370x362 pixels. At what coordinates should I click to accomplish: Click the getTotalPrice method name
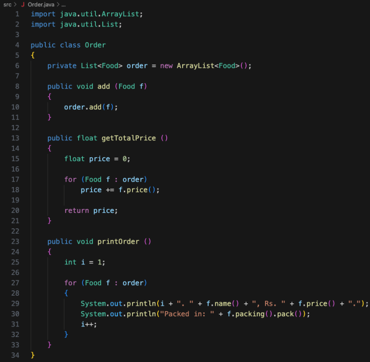pyautogui.click(x=128, y=138)
